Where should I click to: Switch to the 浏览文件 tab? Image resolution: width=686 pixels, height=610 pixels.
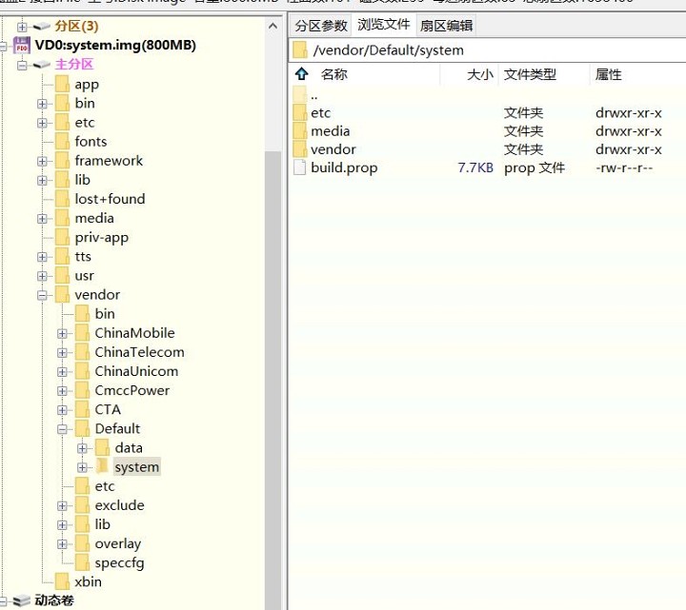384,25
